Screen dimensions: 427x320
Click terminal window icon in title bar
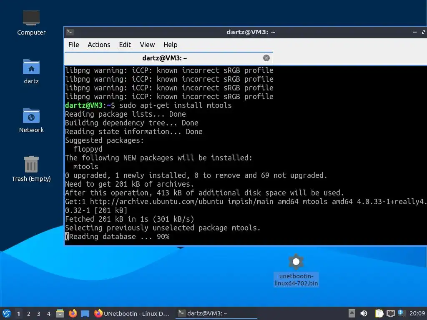70,32
